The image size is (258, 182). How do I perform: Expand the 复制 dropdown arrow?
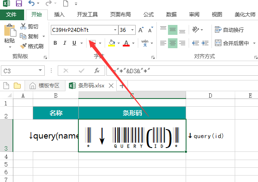pyautogui.click(x=44, y=36)
